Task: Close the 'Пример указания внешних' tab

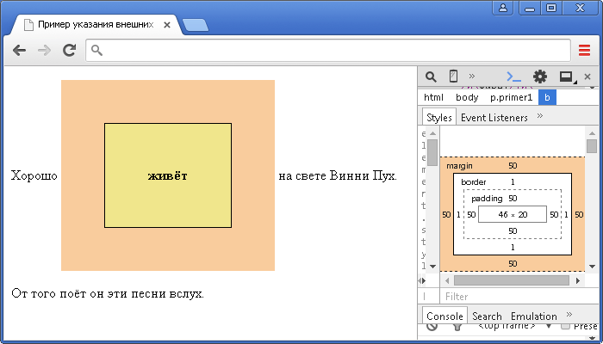Action: click(167, 25)
